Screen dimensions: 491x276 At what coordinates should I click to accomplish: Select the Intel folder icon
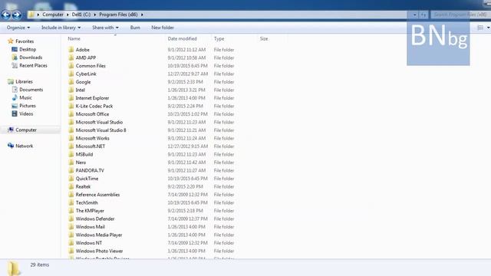[71, 90]
